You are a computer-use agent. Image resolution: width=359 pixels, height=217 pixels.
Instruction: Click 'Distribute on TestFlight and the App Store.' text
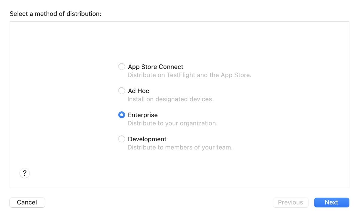coord(189,75)
